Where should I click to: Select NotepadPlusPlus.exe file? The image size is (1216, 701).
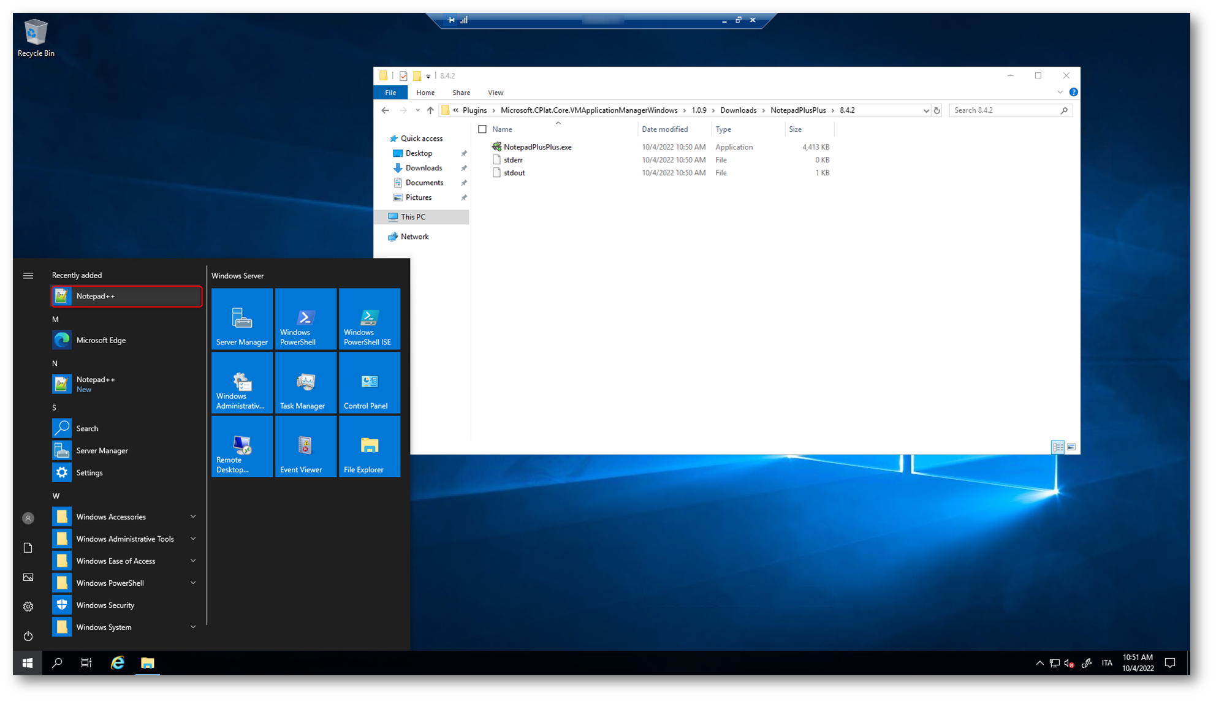[x=538, y=147]
